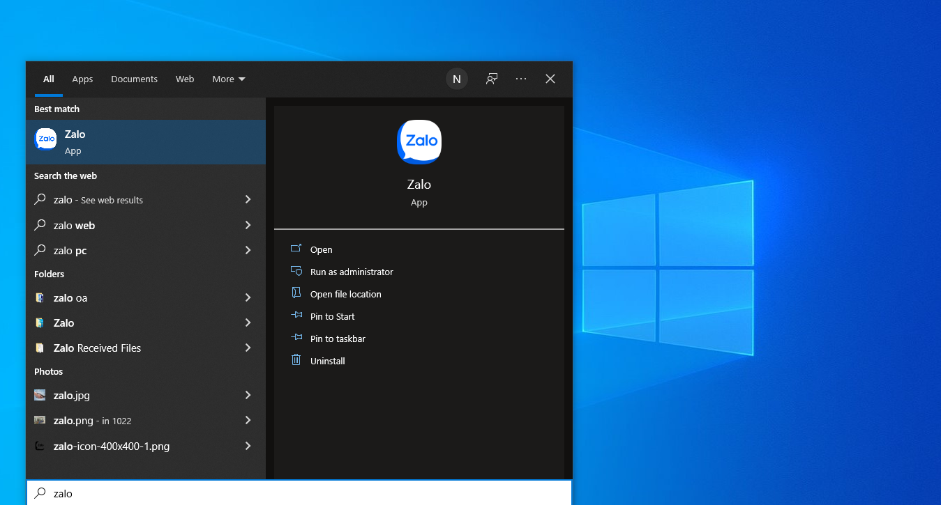941x505 pixels.
Task: Click the Open file location folder icon
Action: 296,293
